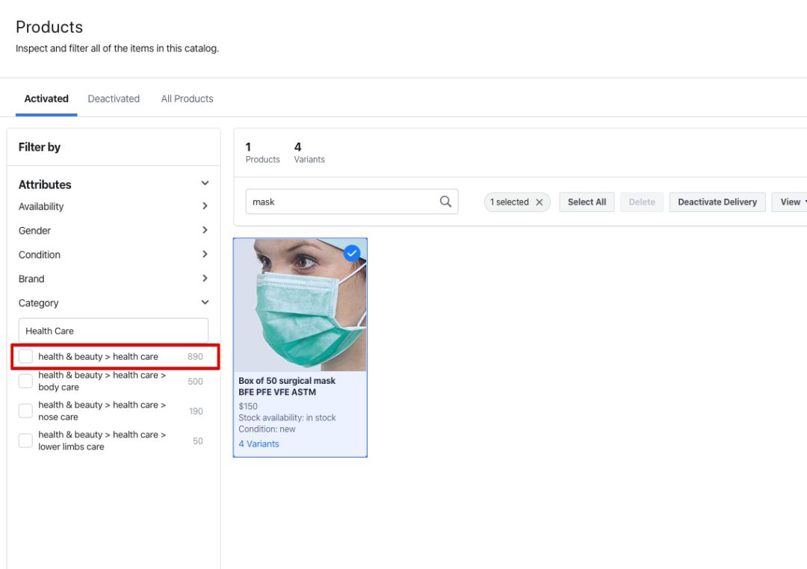This screenshot has height=569, width=807.
Task: Click the '890' count for health care
Action: (x=195, y=356)
